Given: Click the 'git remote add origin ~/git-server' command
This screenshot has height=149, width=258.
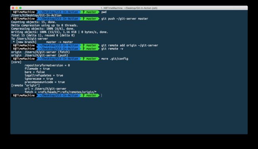Looking at the screenshot, I should pyautogui.click(x=130, y=45).
